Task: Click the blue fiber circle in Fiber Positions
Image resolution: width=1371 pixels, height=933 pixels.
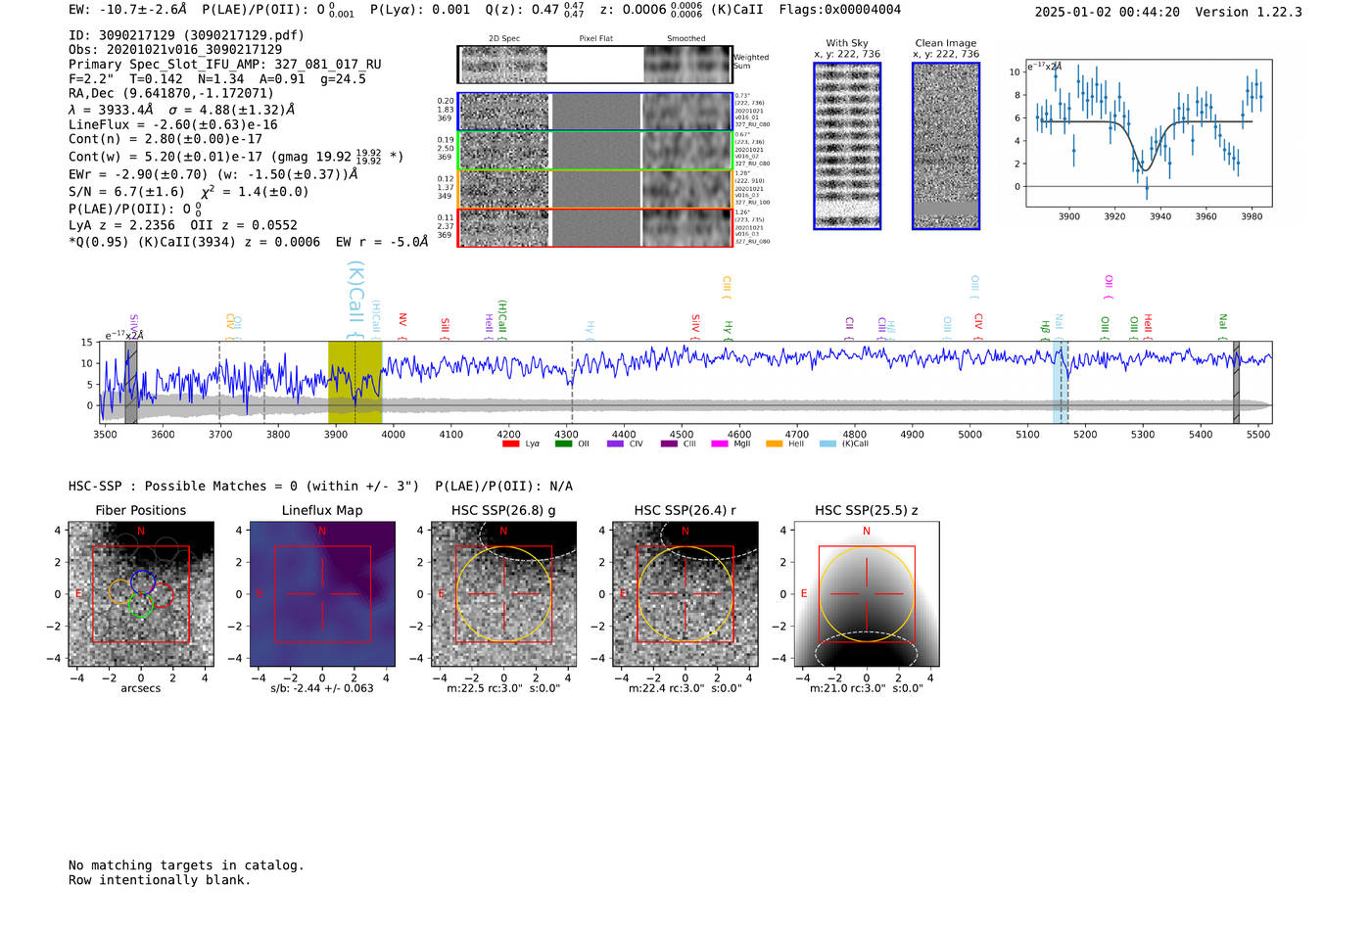Action: coord(143,582)
